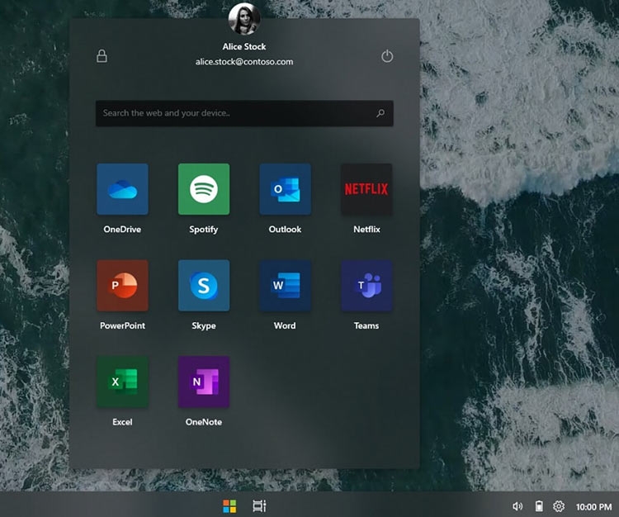Open Alice Stock's profile picture
Viewport: 619px width, 517px height.
click(243, 18)
